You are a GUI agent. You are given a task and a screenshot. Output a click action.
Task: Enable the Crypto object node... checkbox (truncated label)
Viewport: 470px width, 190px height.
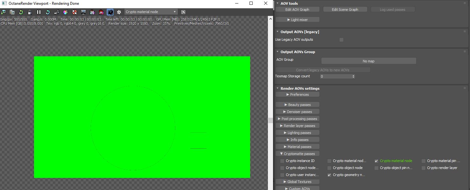(x=282, y=168)
